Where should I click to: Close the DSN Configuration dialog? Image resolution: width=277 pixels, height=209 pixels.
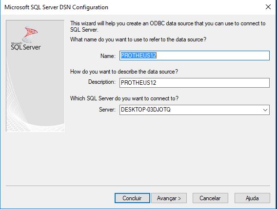(268, 7)
